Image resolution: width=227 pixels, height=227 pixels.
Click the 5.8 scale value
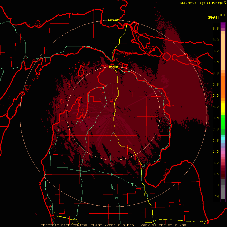tap(216, 84)
